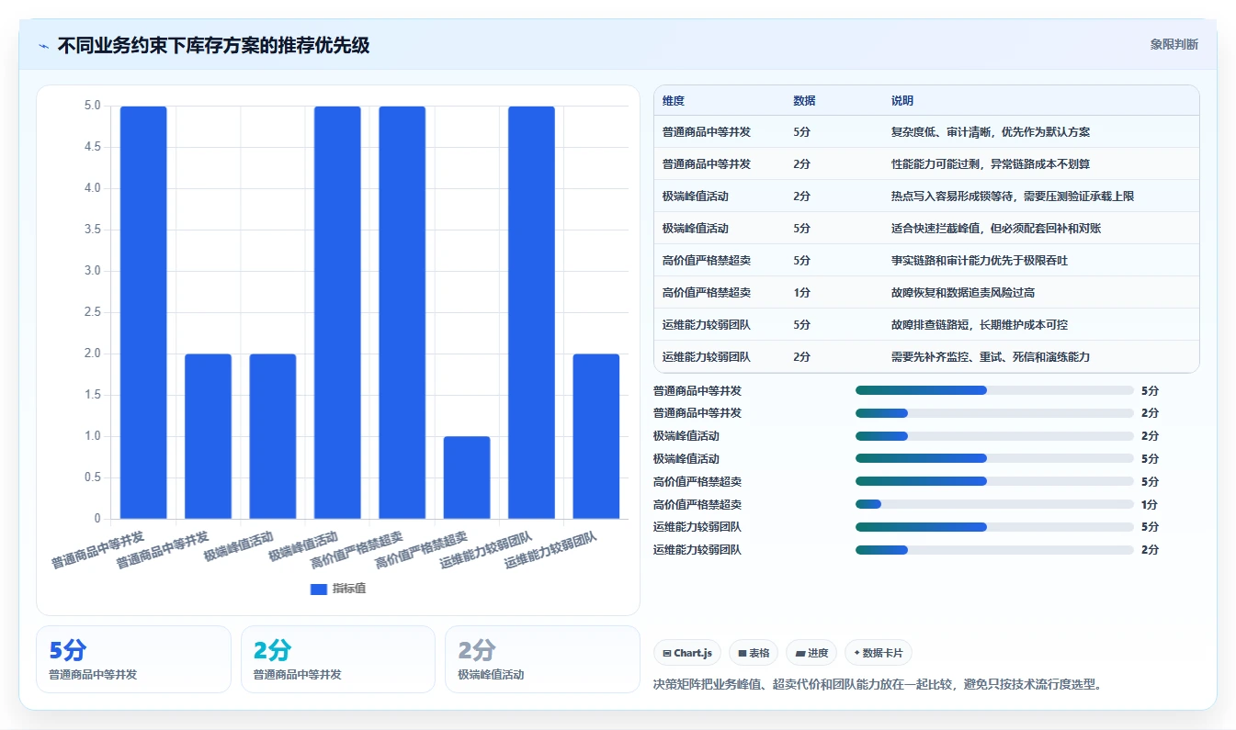Click the 4.5 tick on the chart y-axis
The image size is (1236, 730).
(x=93, y=147)
